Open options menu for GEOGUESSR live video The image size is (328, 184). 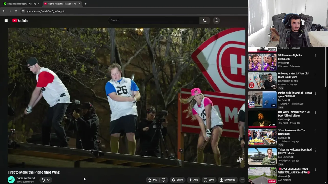[x=315, y=169]
